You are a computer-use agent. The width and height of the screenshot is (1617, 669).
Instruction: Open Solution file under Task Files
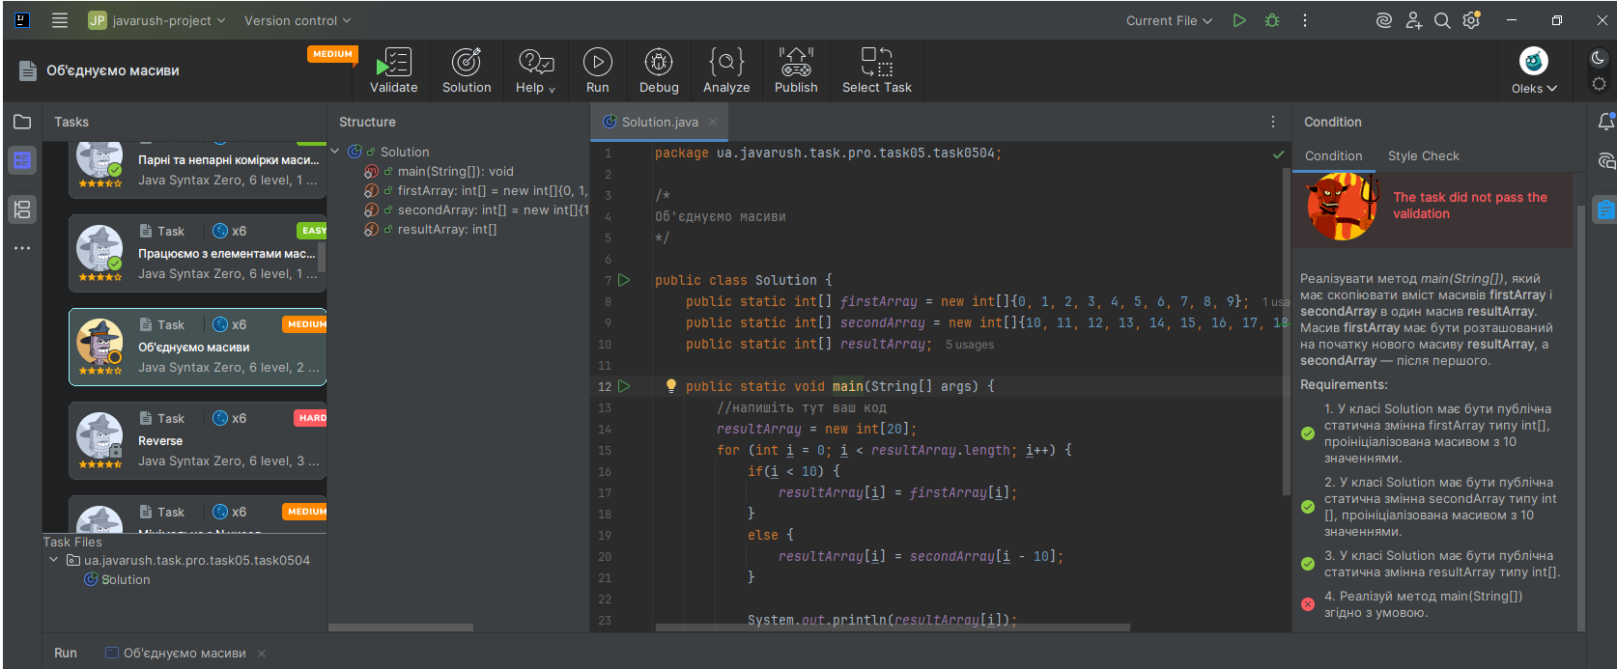tap(126, 579)
